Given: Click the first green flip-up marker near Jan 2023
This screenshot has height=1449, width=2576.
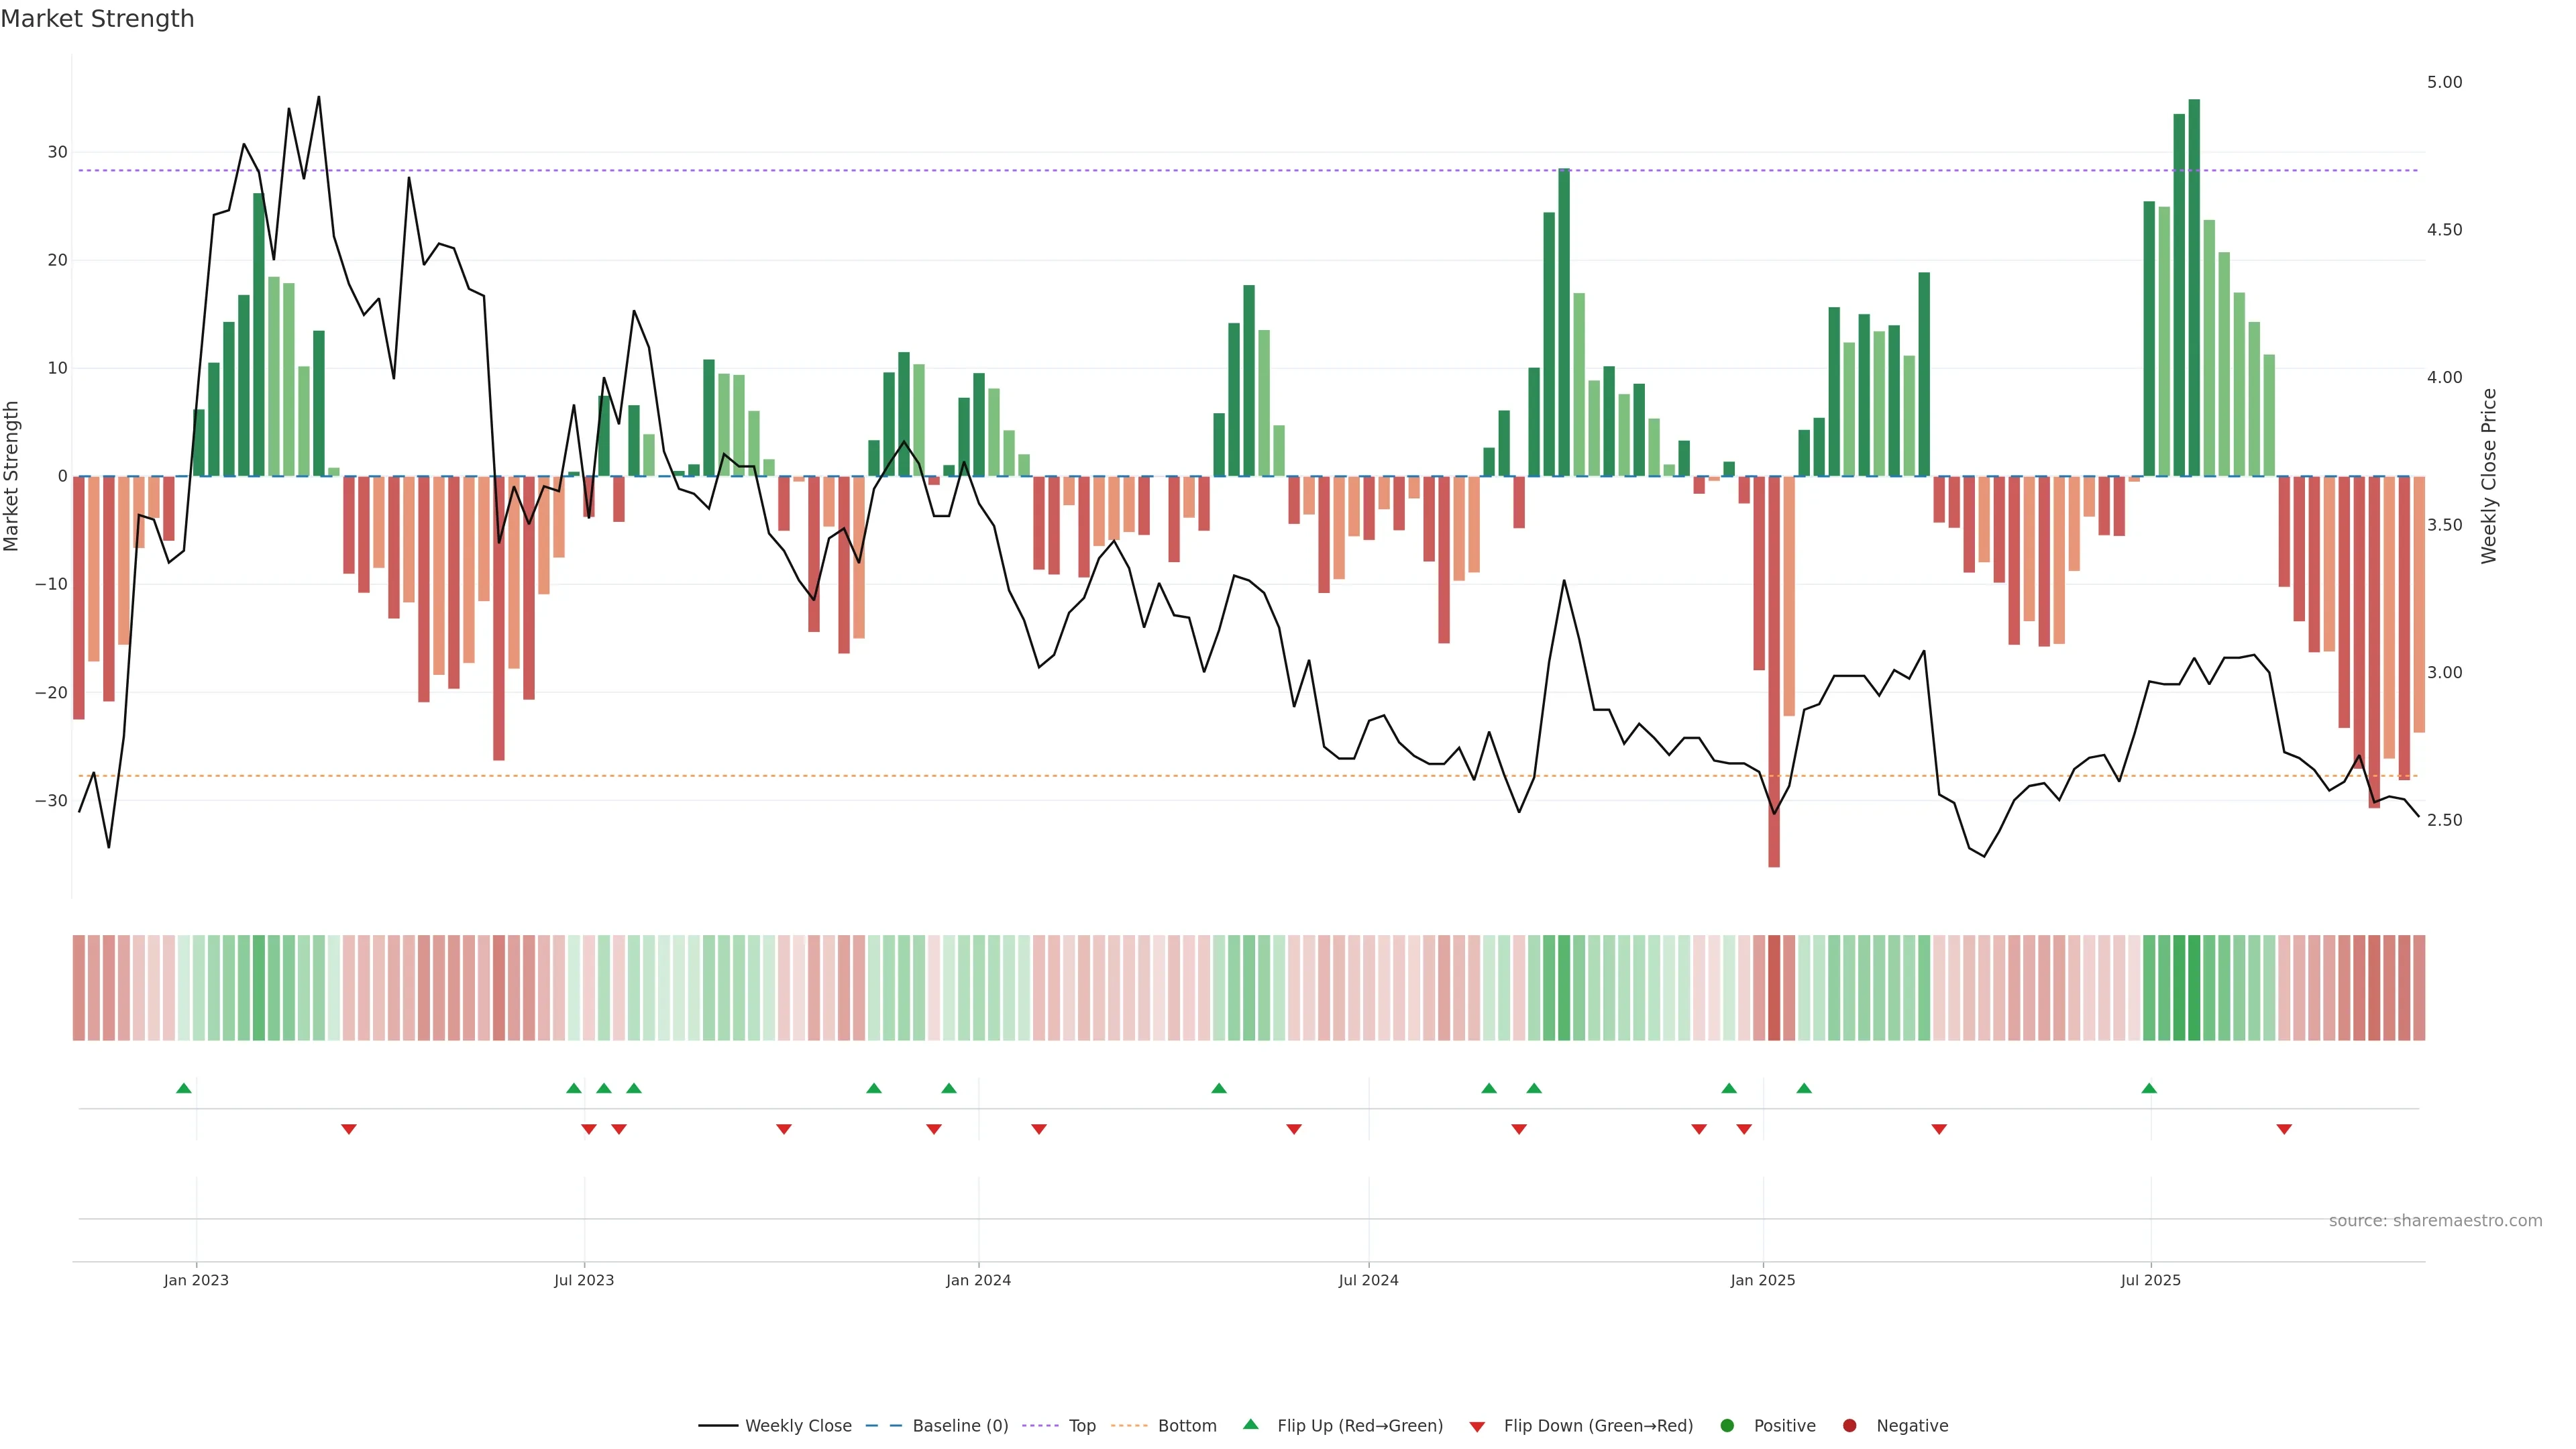Looking at the screenshot, I should click(x=184, y=1088).
